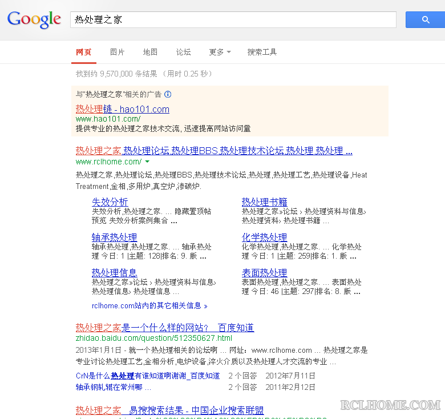Open the 热处理之家 热处理论坛 result title
Image resolution: width=445 pixels, height=419 pixels.
(214, 151)
